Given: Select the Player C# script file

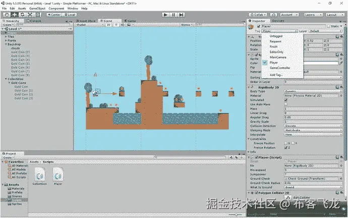Looking at the screenshot, I should tap(58, 177).
